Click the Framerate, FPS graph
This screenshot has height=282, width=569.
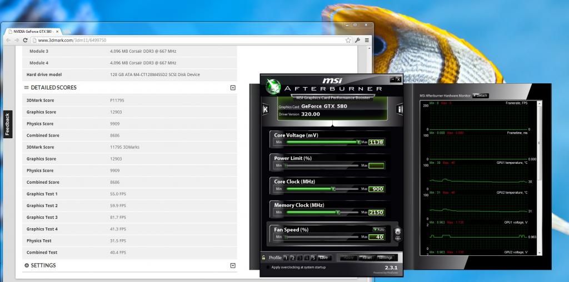[x=478, y=115]
